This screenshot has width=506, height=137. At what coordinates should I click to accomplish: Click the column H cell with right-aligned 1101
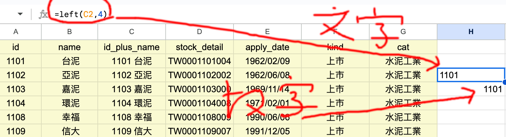click(x=471, y=89)
